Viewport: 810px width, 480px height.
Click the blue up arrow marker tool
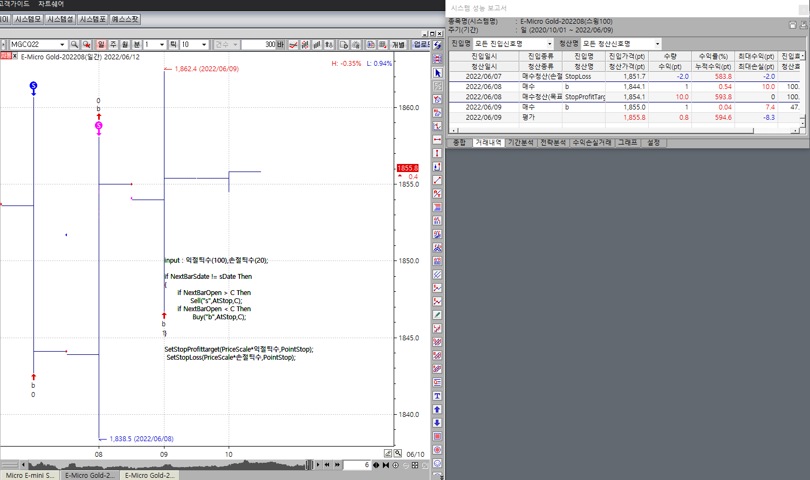point(437,409)
